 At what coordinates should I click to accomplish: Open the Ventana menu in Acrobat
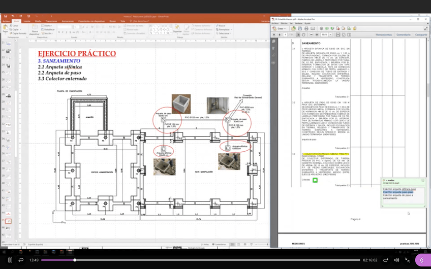(298, 23)
